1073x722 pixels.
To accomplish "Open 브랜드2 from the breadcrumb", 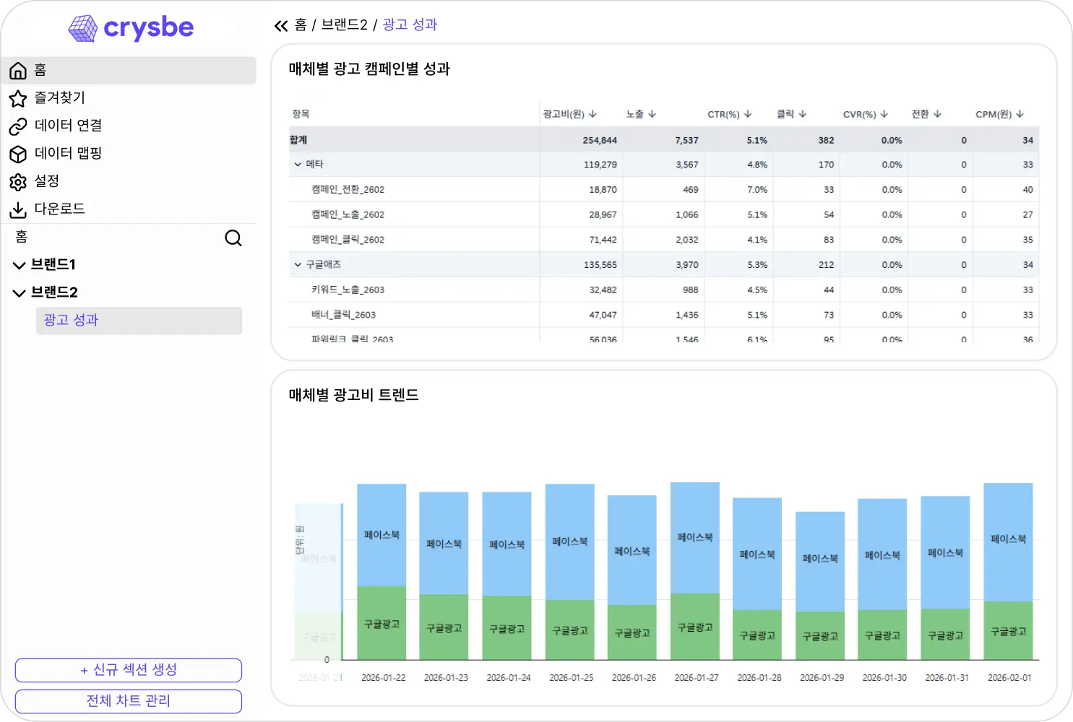I will 345,25.
